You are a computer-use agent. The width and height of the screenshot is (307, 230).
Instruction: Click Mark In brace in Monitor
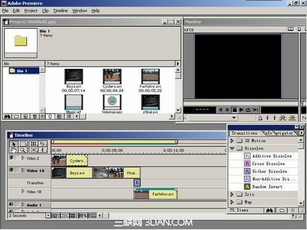[268, 118]
